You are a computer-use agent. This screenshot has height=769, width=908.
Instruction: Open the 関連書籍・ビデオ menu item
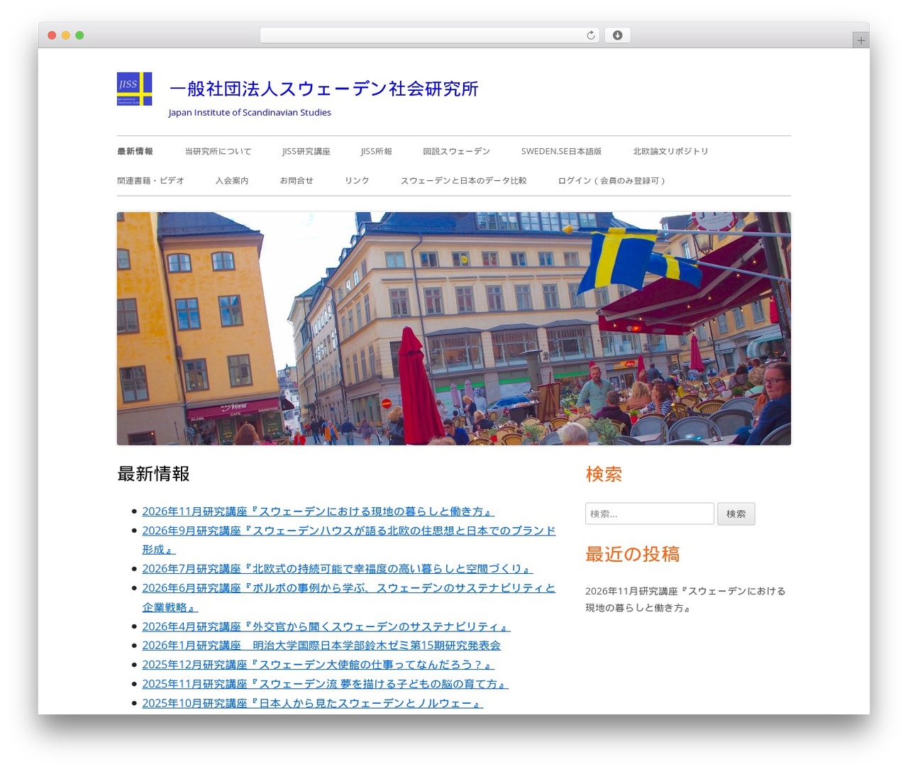pos(150,181)
